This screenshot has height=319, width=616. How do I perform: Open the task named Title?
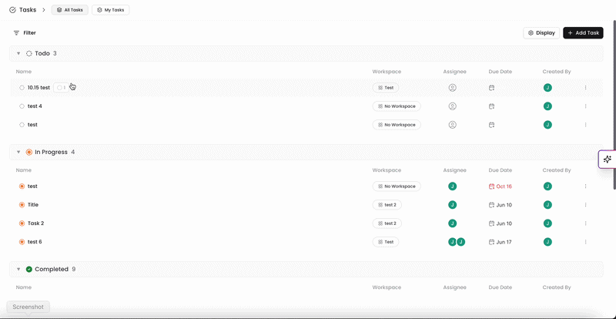(33, 205)
